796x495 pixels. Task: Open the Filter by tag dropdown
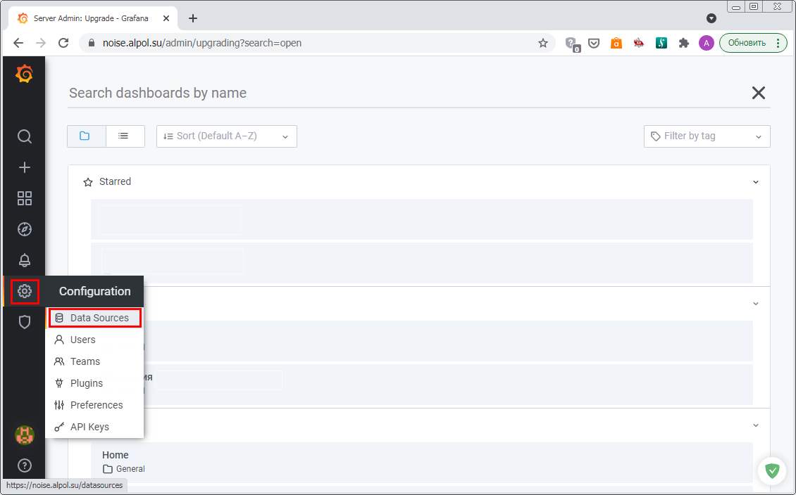706,136
